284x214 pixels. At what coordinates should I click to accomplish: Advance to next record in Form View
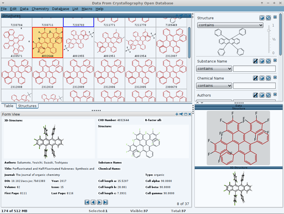[x=99, y=202]
